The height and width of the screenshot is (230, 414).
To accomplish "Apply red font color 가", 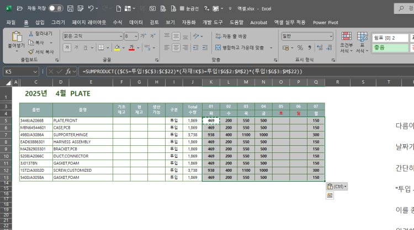I will tap(131, 48).
